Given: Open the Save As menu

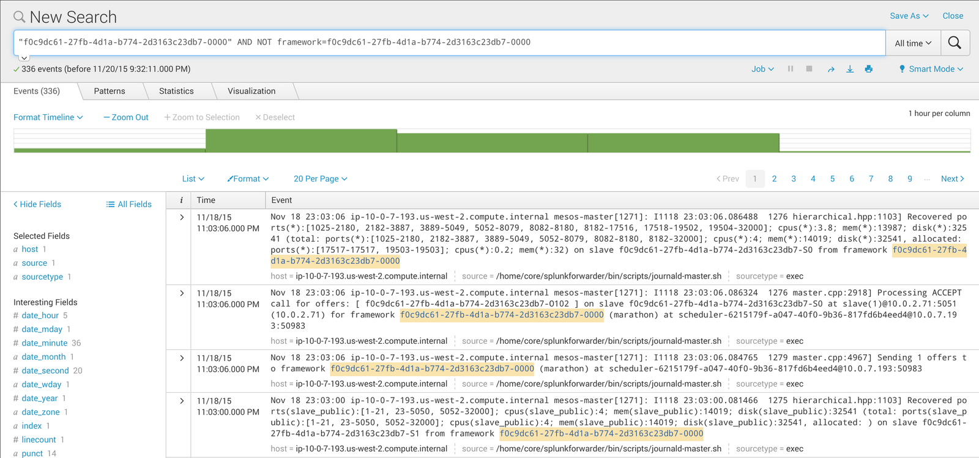Looking at the screenshot, I should point(909,16).
